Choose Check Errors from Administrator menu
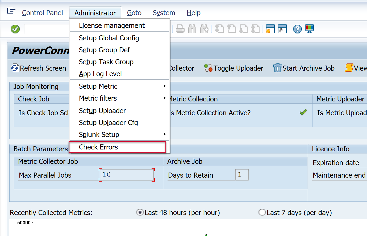Image resolution: width=367 pixels, height=236 pixels. [x=98, y=147]
